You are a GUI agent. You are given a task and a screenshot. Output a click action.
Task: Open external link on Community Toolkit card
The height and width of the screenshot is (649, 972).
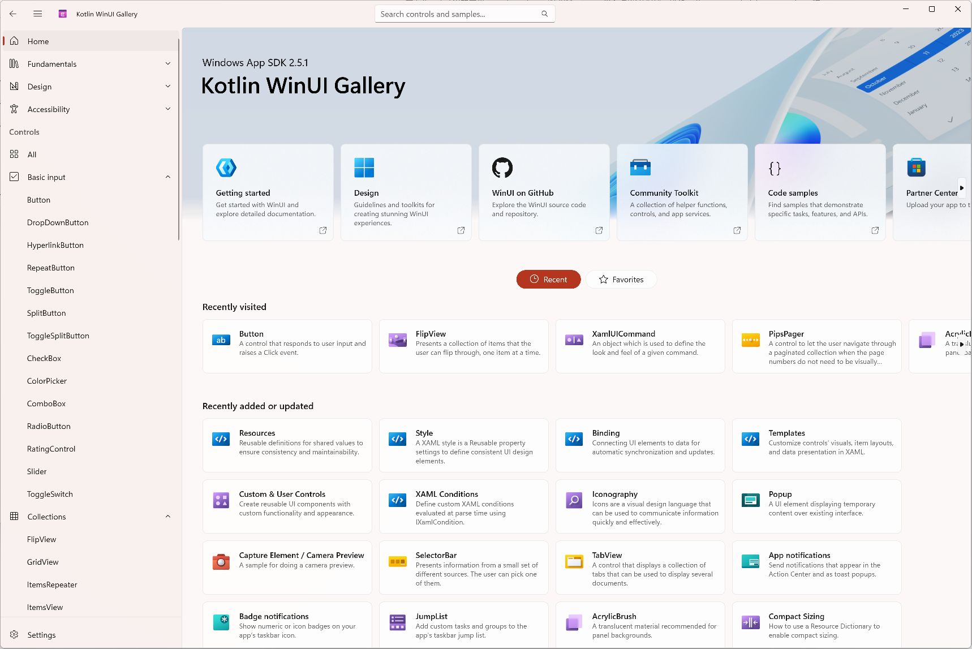coord(737,230)
